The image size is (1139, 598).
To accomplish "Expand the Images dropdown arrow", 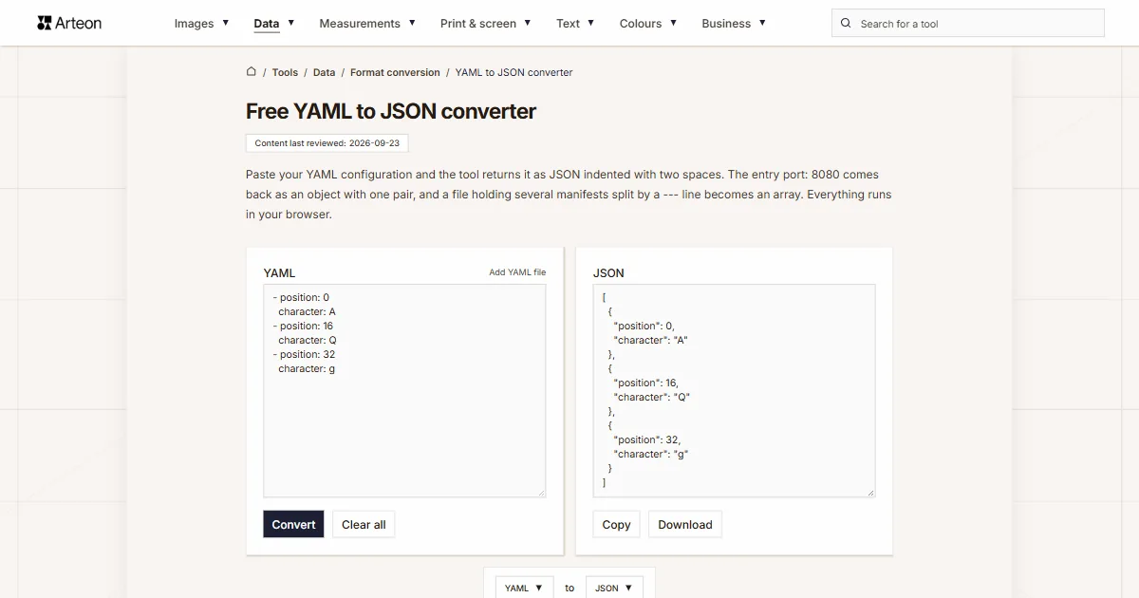I will (x=225, y=23).
